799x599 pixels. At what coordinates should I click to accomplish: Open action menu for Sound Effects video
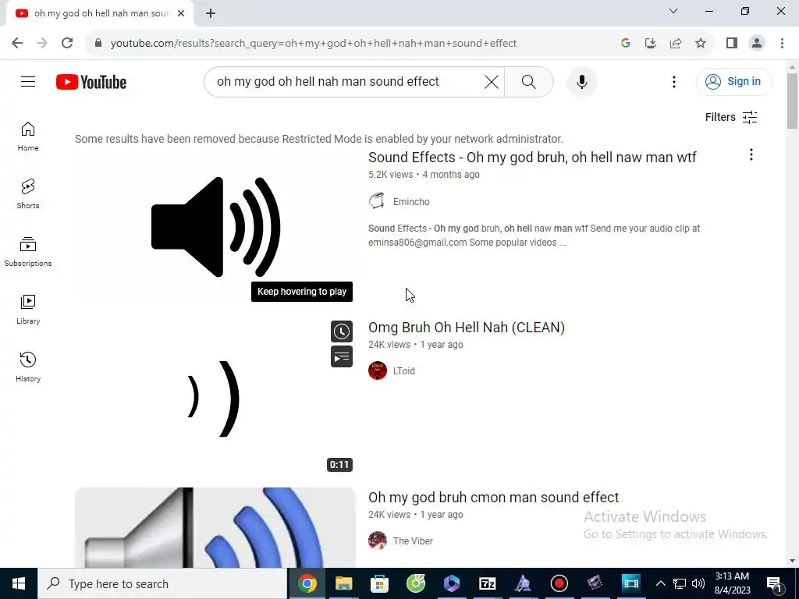[751, 155]
